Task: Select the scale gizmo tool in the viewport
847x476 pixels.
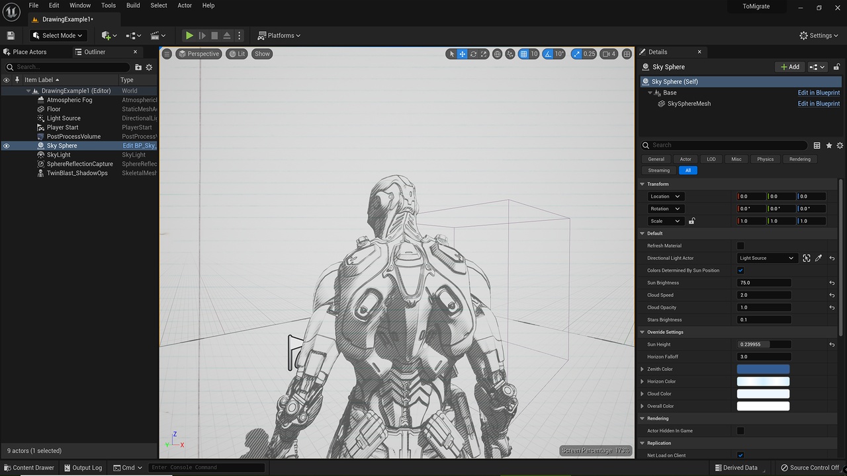Action: 484,54
